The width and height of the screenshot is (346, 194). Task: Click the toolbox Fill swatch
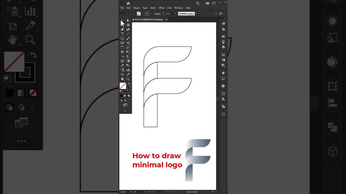[123, 86]
